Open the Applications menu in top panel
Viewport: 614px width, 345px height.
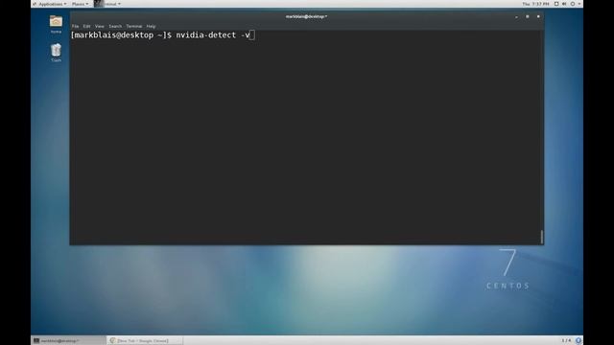click(x=50, y=4)
